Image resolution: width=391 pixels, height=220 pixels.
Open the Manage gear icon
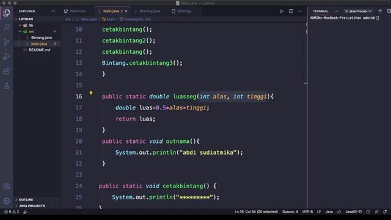click(7, 200)
